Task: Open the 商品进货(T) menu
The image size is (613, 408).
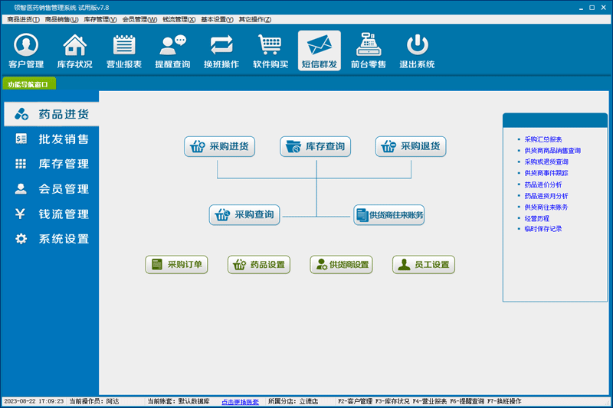Action: click(x=23, y=20)
